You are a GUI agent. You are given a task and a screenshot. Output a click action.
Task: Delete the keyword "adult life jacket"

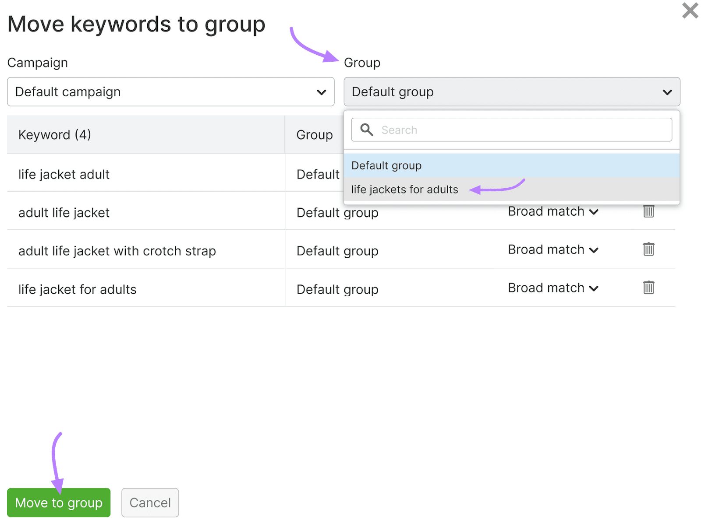(648, 211)
